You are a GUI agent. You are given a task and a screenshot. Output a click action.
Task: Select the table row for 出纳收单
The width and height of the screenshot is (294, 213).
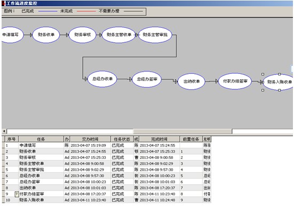click(106, 188)
